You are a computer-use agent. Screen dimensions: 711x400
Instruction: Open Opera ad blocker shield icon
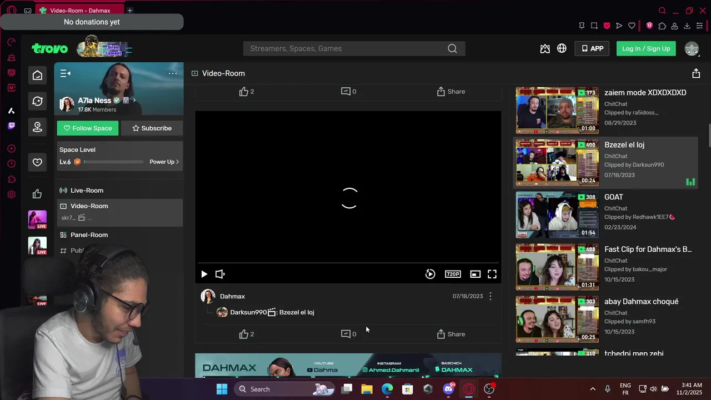point(649,26)
